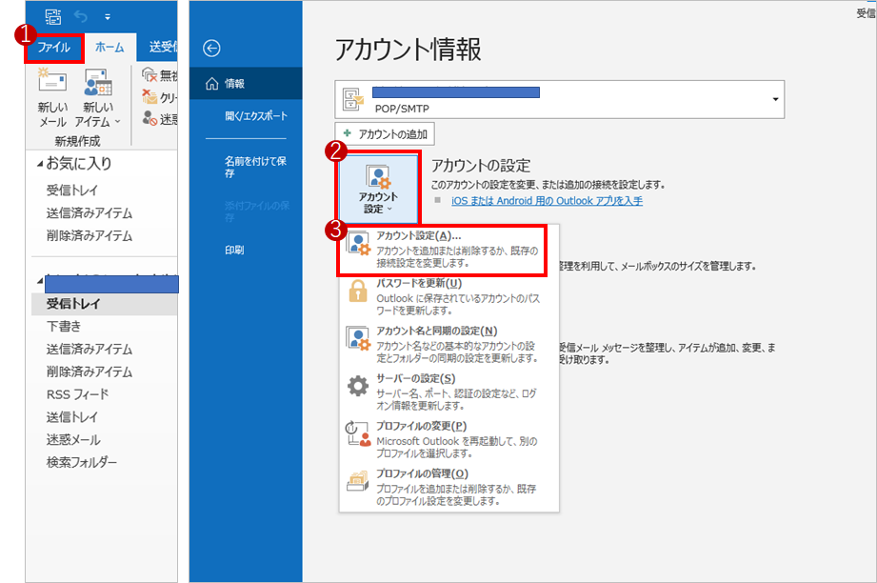877x583 pixels.
Task: Open the ファイル tab
Action: click(x=53, y=48)
